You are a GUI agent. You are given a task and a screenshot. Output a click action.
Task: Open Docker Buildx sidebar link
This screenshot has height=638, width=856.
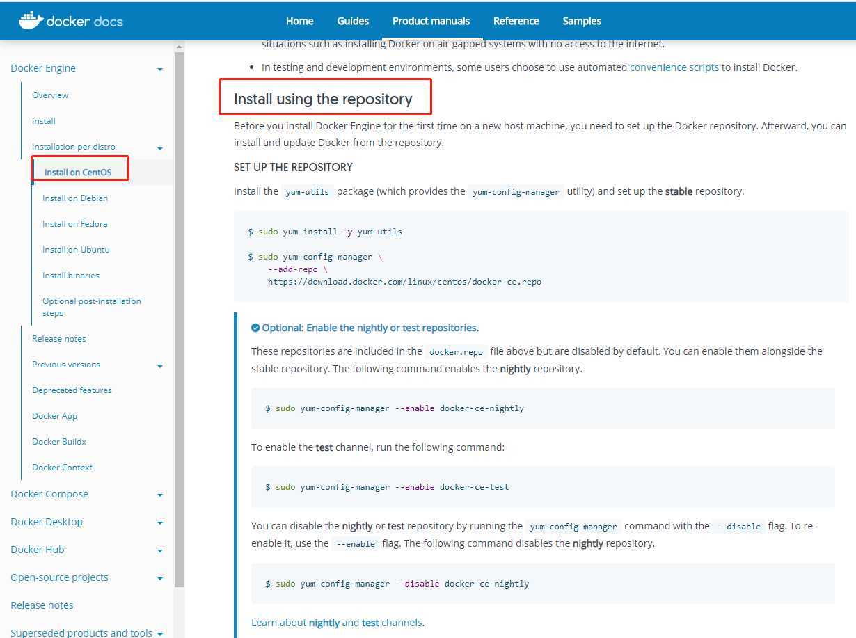(x=59, y=442)
